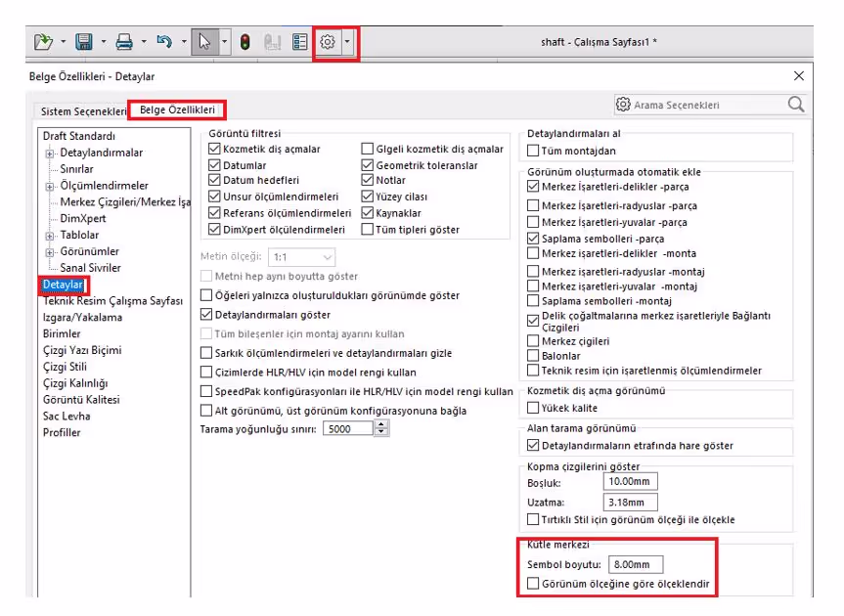
Task: Uncheck Geometrik toleranslar checkbox
Action: click(x=367, y=164)
